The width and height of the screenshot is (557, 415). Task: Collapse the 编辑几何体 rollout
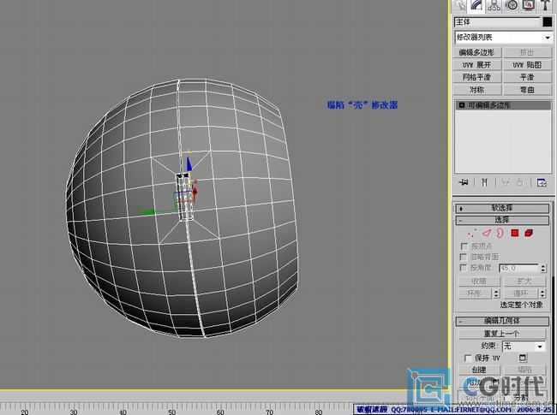point(502,321)
